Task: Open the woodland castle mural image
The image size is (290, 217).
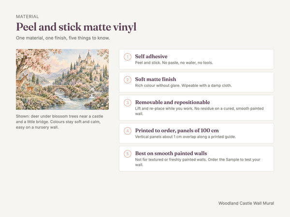Action: click(62, 80)
